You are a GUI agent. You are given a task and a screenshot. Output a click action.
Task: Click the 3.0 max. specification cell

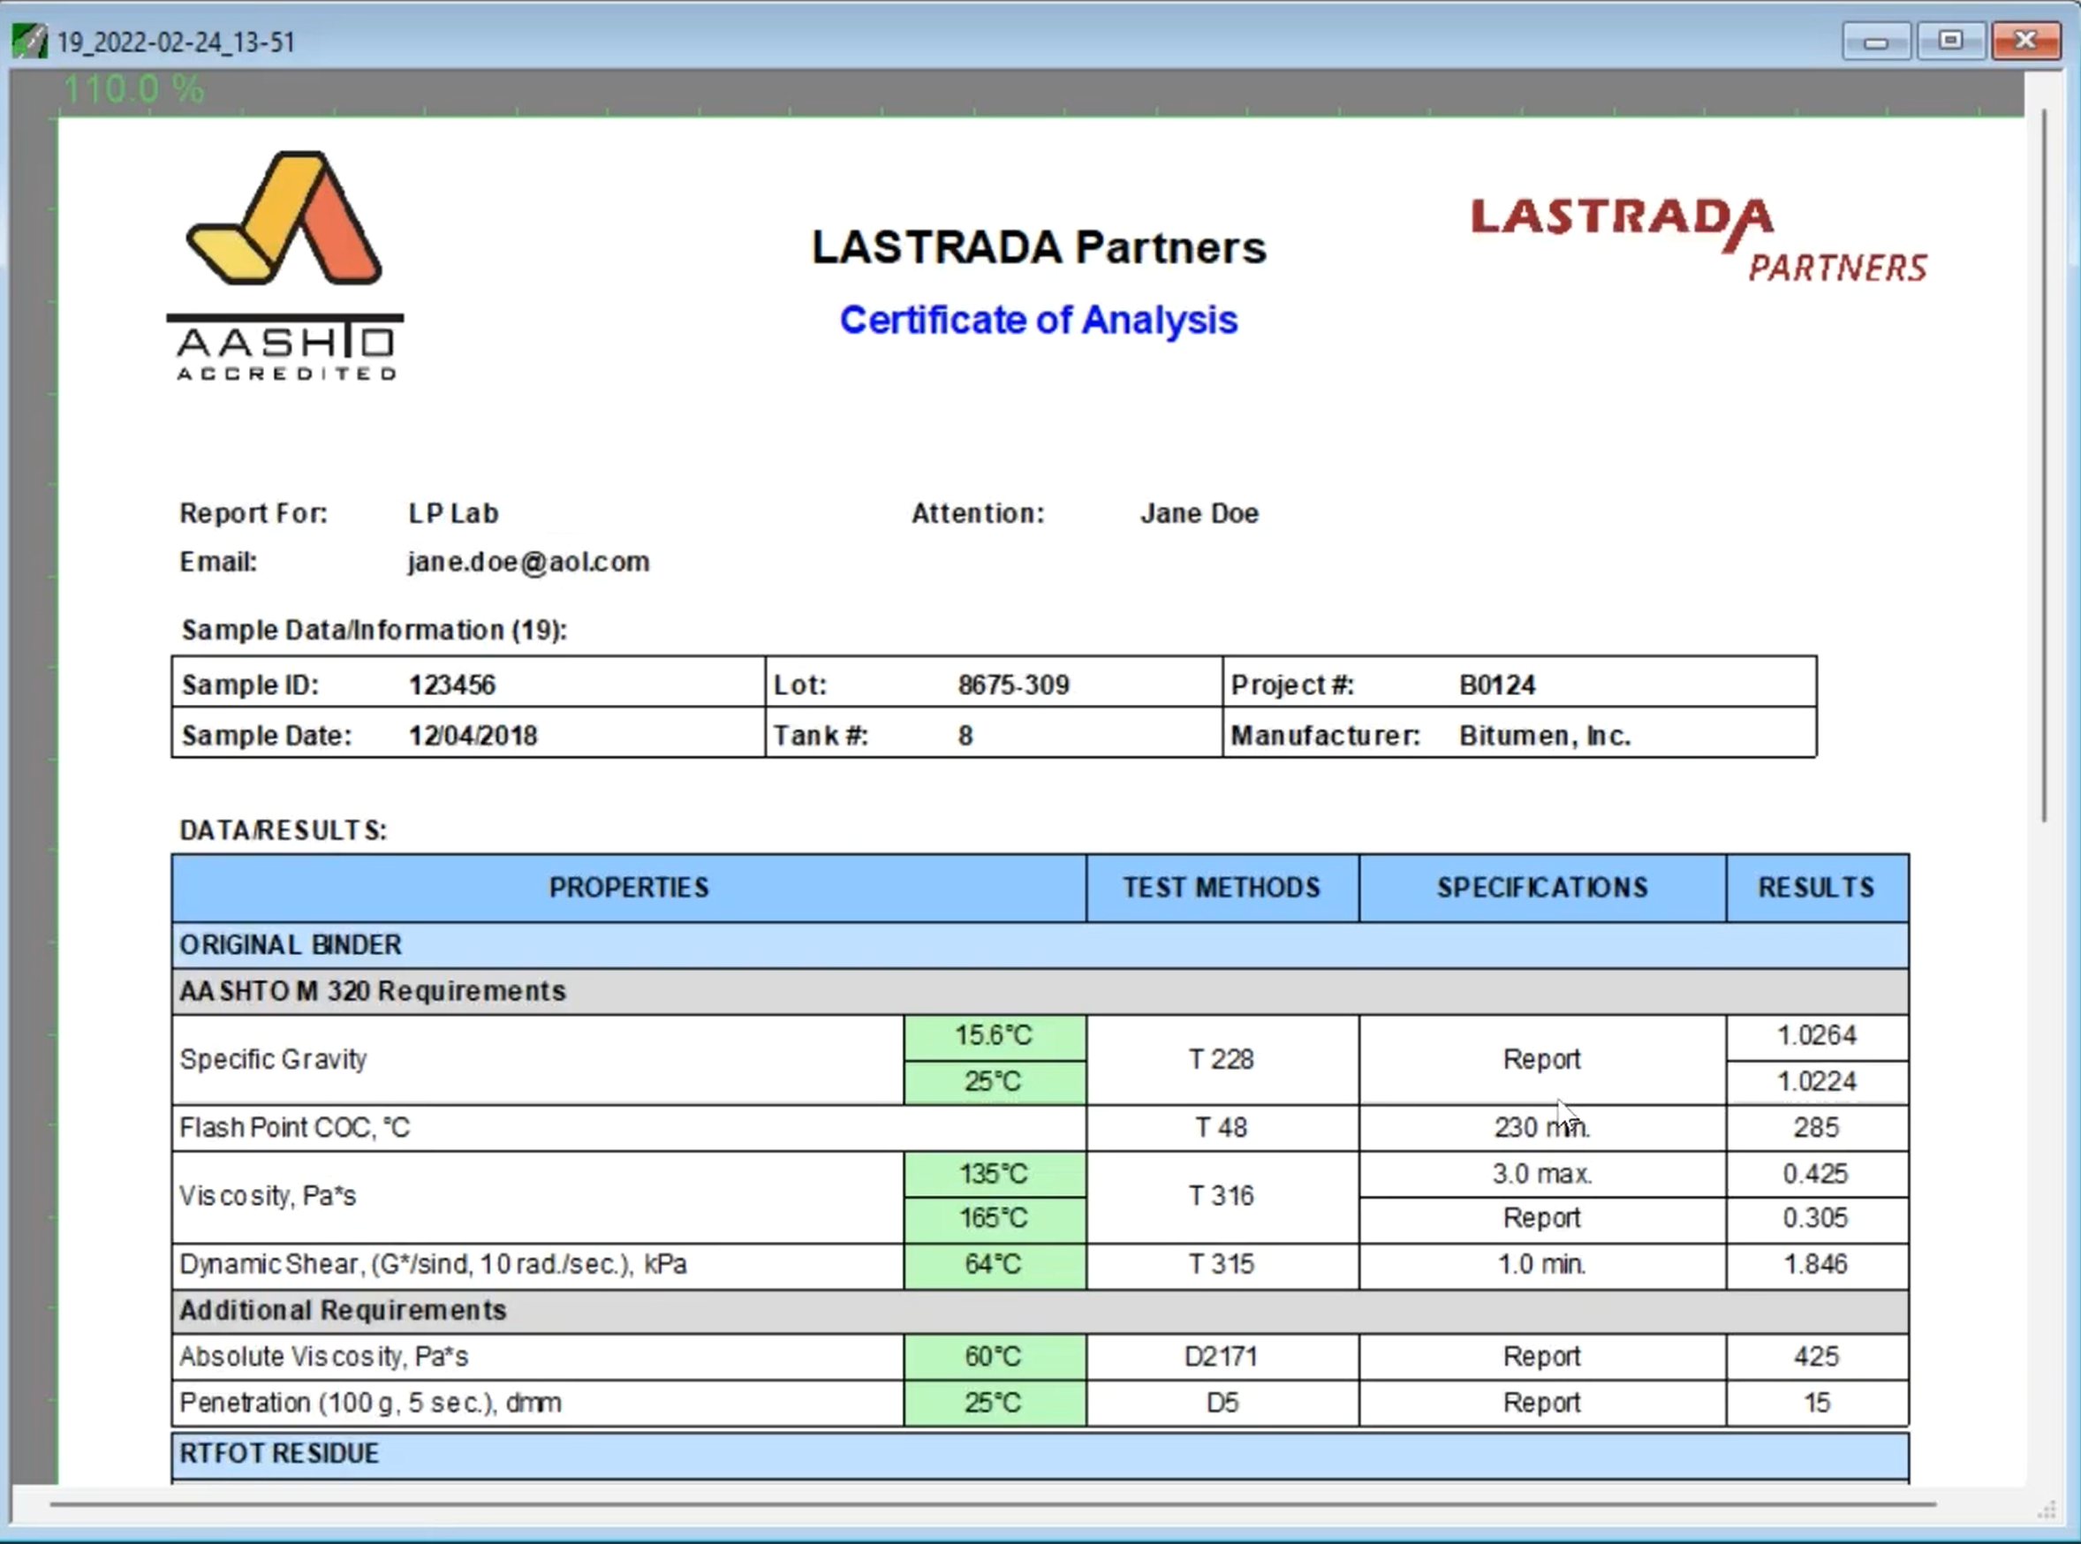[1543, 1174]
